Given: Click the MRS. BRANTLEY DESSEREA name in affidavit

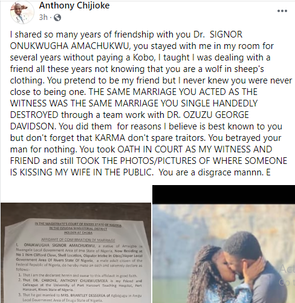Looking at the screenshot, I should (x=83, y=296).
